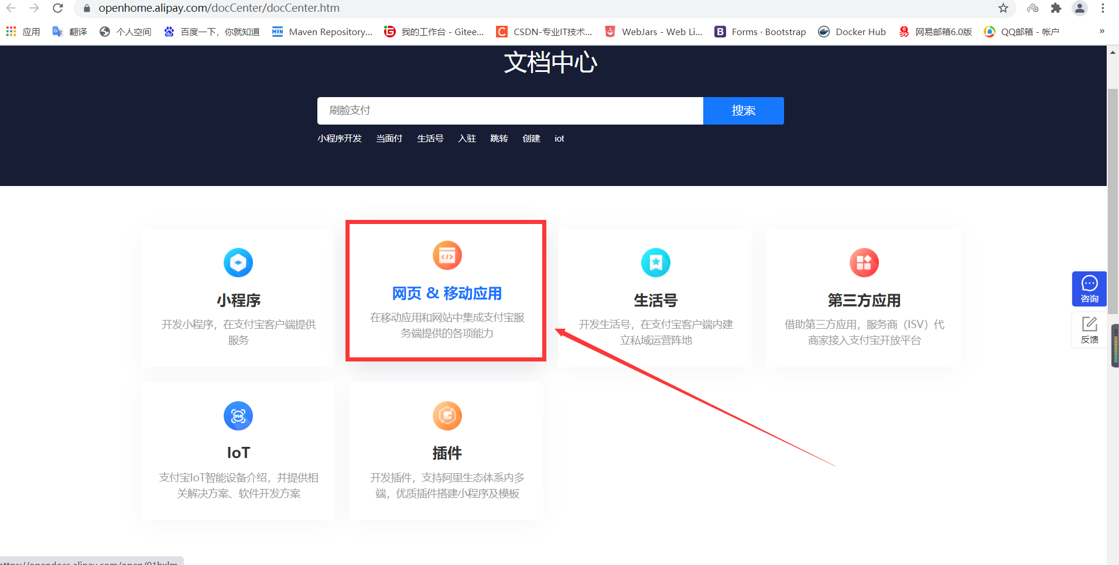Viewport: 1119px width, 565px height.
Task: Click the 借助第三方应用 description text
Action: [864, 332]
